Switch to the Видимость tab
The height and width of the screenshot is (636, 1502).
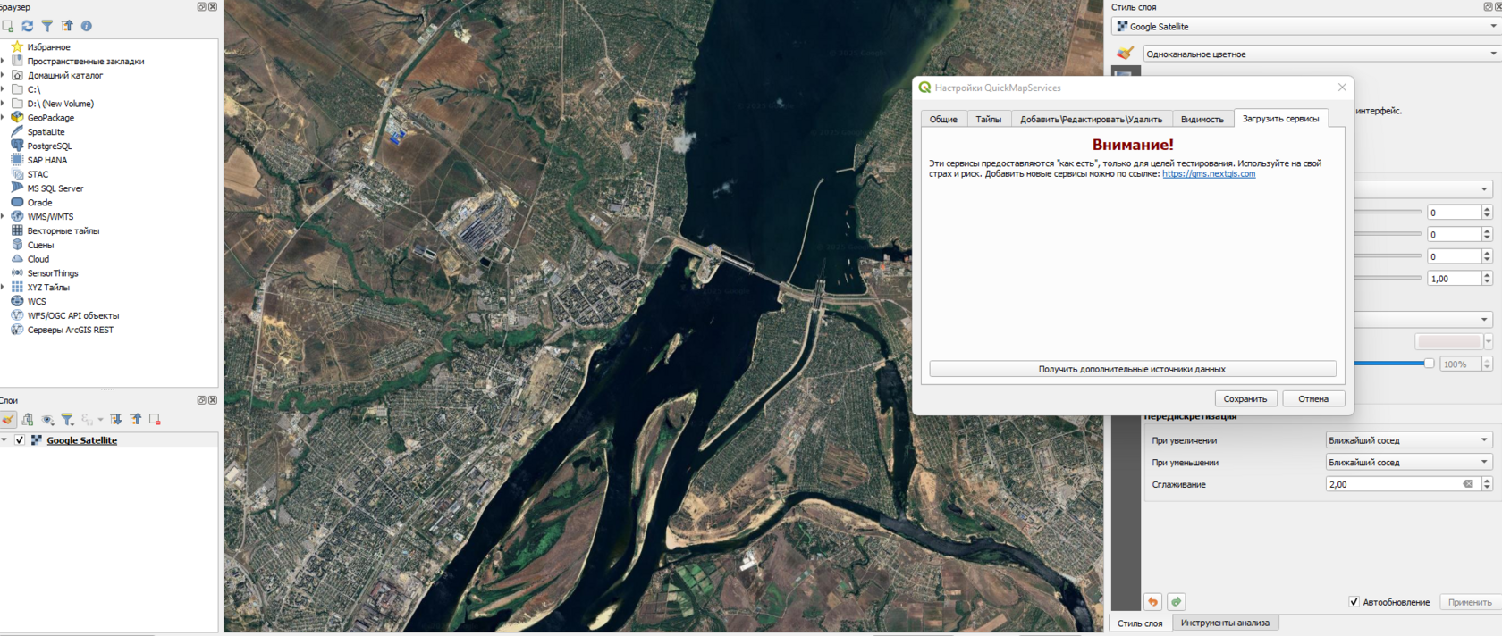coord(1202,119)
